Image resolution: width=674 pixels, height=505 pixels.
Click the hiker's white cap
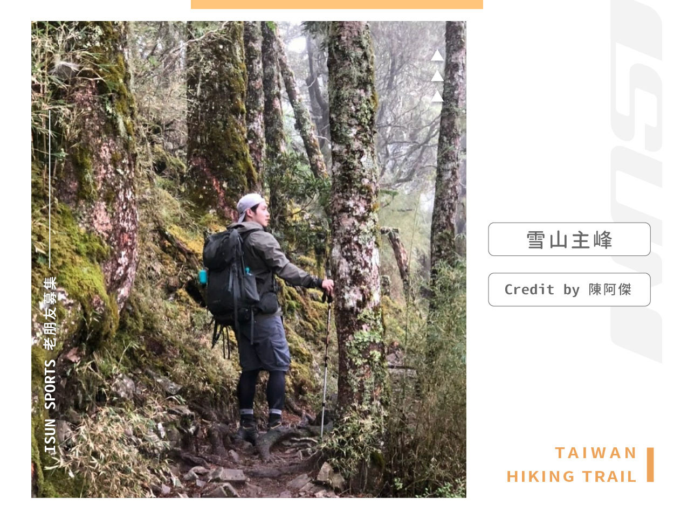click(x=249, y=204)
